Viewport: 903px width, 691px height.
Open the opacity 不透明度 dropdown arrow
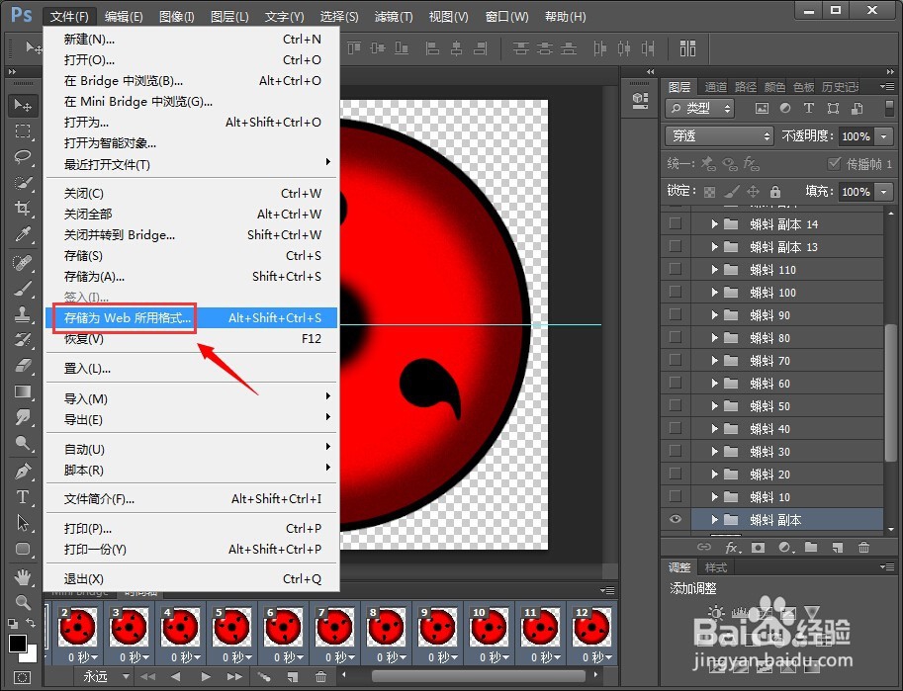pyautogui.click(x=883, y=135)
